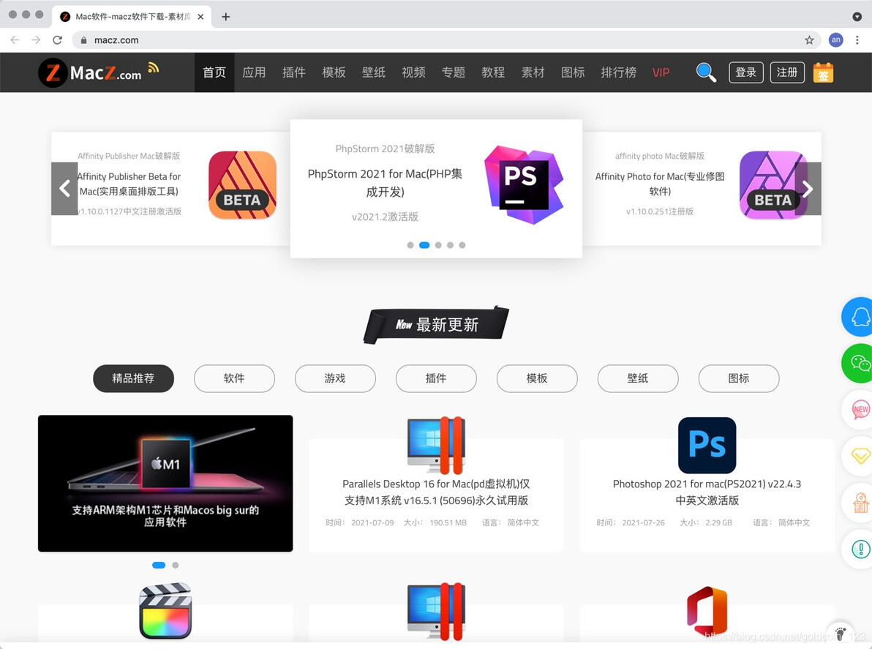Click the 最新更新 section ribbon

pyautogui.click(x=437, y=325)
